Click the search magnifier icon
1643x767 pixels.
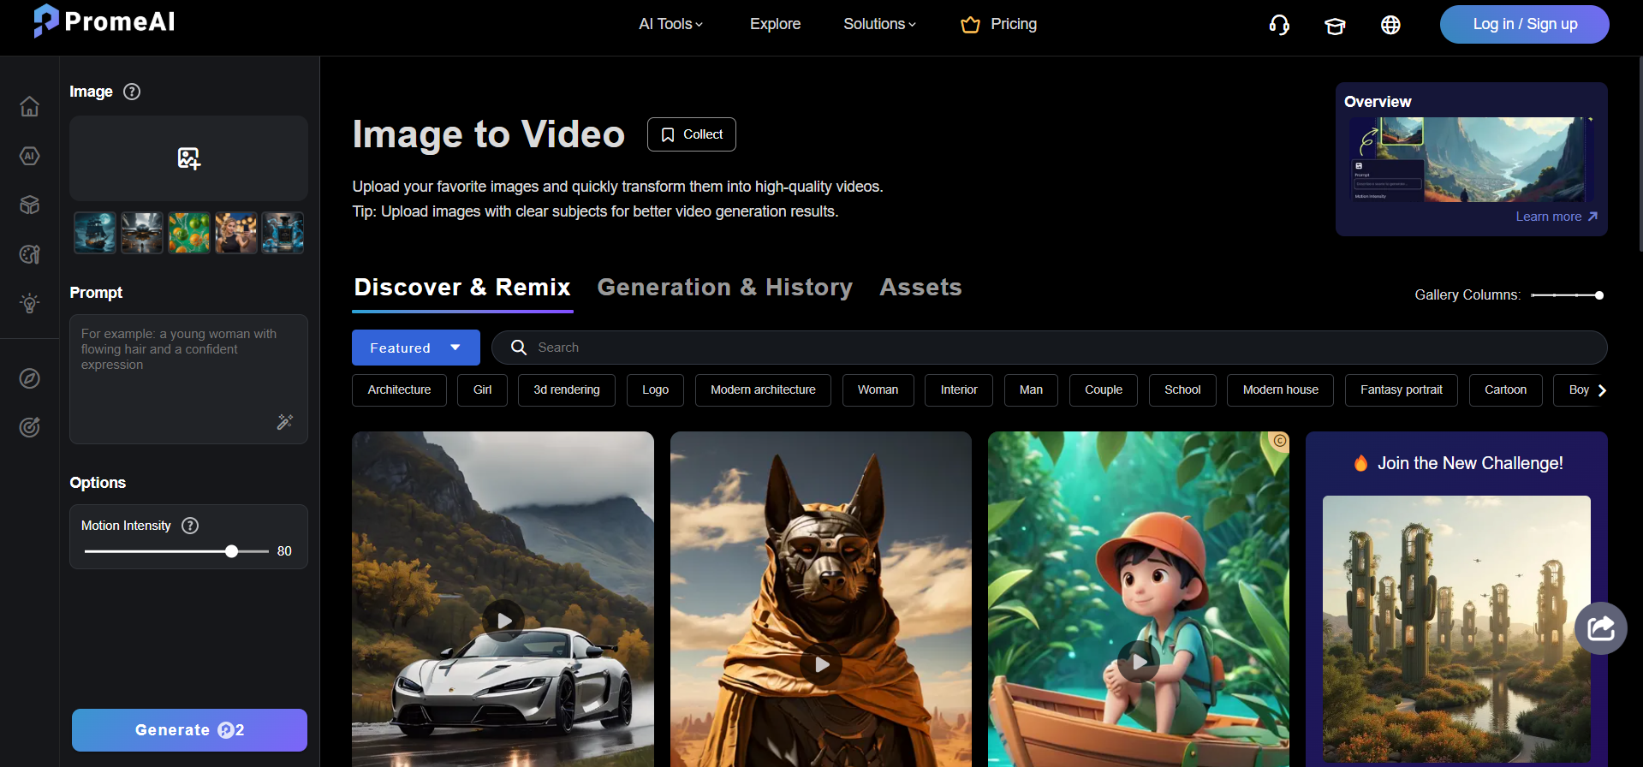click(x=518, y=348)
